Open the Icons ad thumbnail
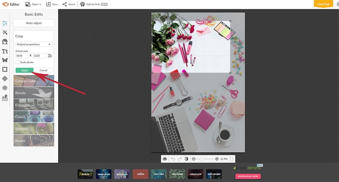Viewport: 339px width, 182px height. point(140,174)
